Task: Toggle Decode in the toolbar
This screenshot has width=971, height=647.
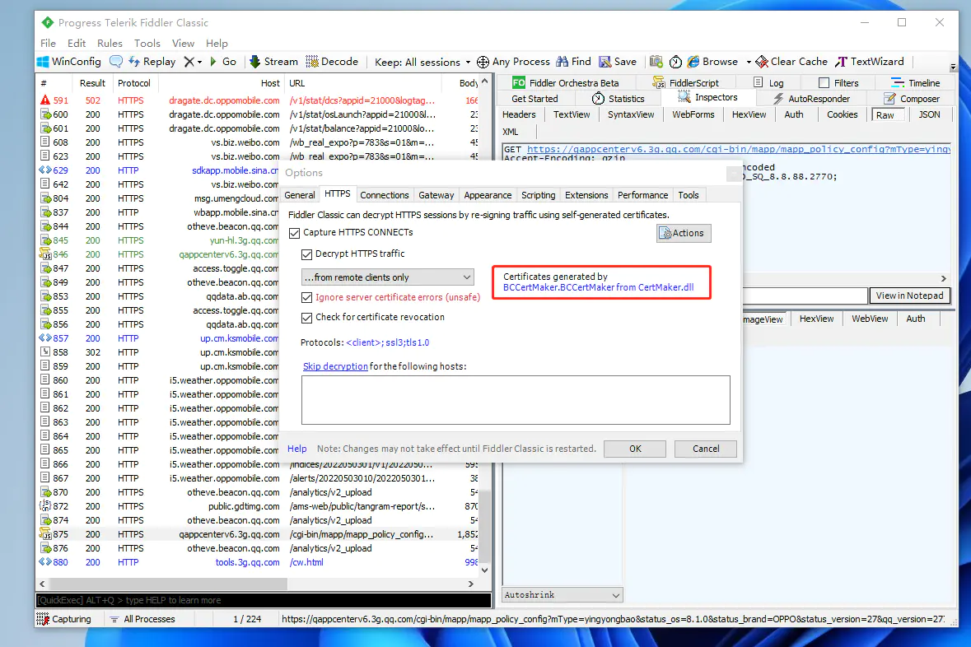Action: click(332, 61)
